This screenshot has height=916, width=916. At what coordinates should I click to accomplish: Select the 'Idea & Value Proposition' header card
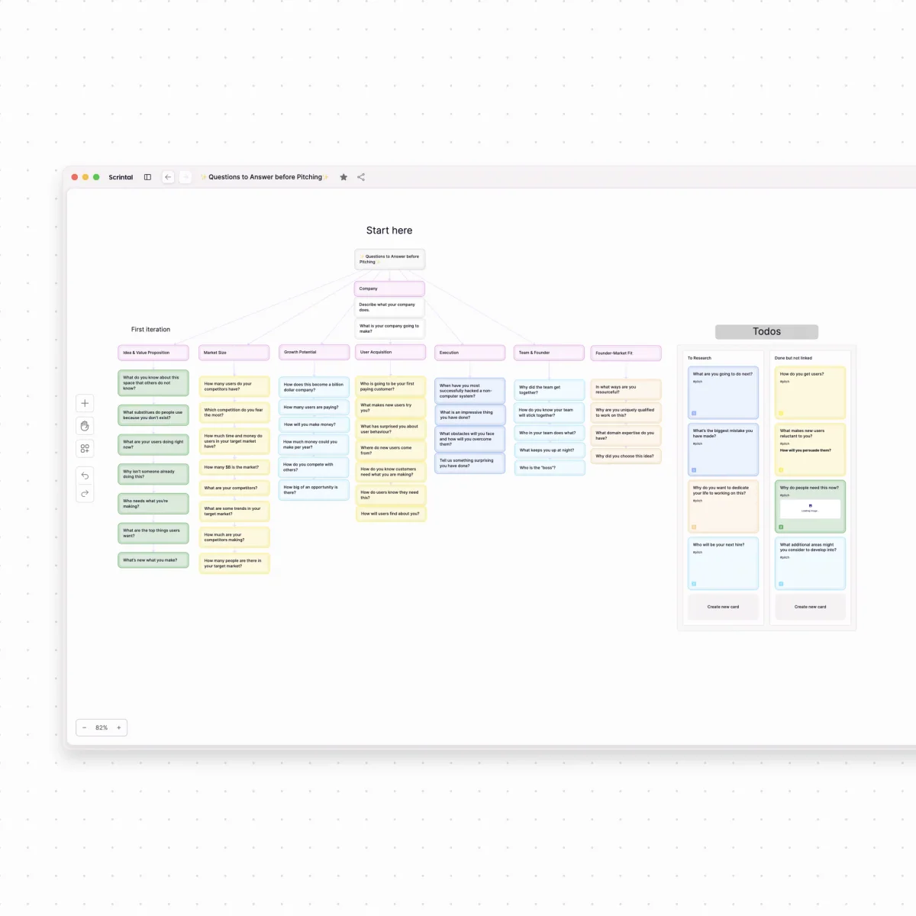153,353
